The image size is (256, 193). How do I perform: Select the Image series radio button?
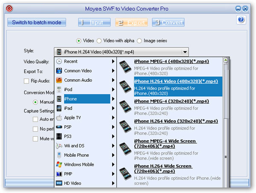pyautogui.click(x=139, y=41)
